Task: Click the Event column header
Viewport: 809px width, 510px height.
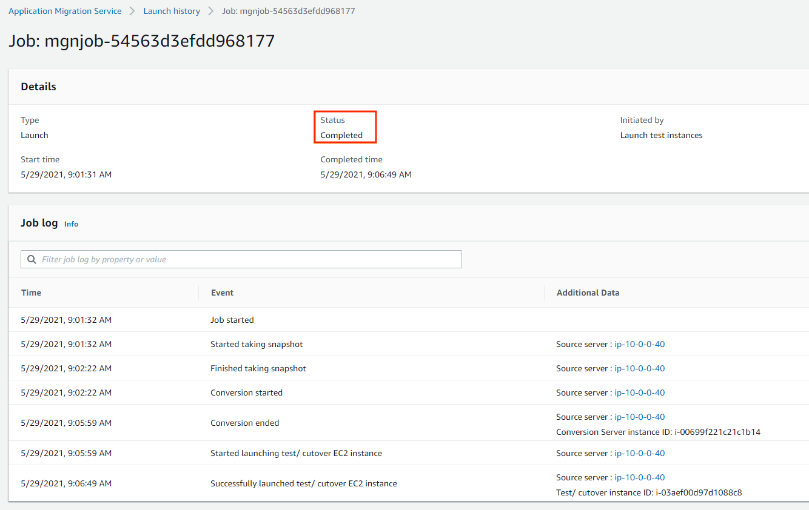Action: pyautogui.click(x=222, y=293)
